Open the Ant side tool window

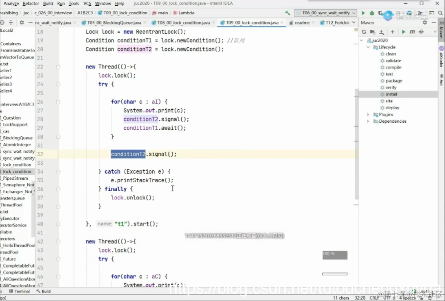coord(441,80)
